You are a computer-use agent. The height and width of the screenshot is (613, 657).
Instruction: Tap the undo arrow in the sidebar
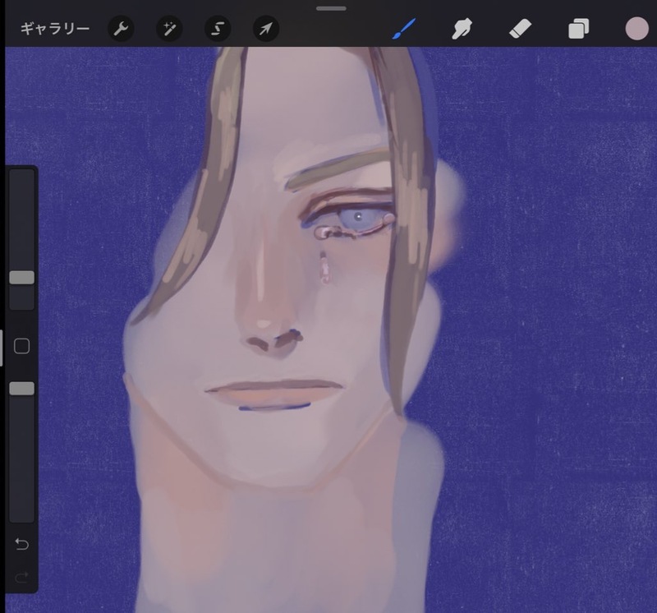click(x=22, y=544)
